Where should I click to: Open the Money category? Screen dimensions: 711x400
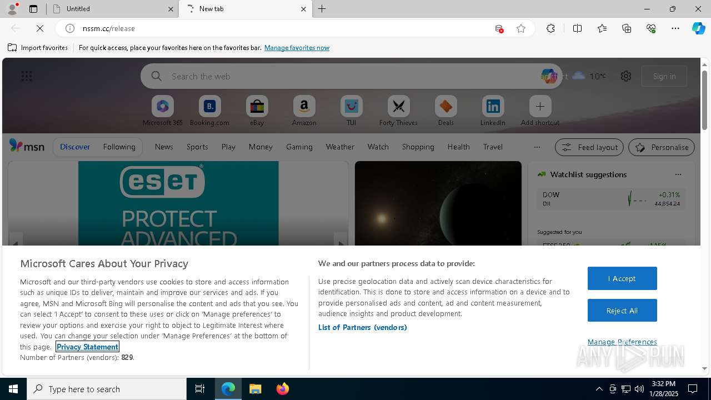(261, 147)
